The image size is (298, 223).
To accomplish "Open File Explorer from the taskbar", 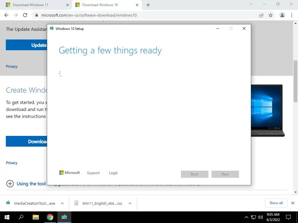I will (x=36, y=217).
